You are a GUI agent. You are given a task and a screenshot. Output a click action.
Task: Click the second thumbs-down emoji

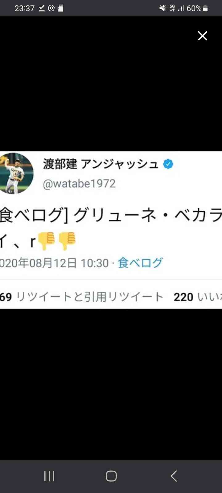click(x=67, y=241)
